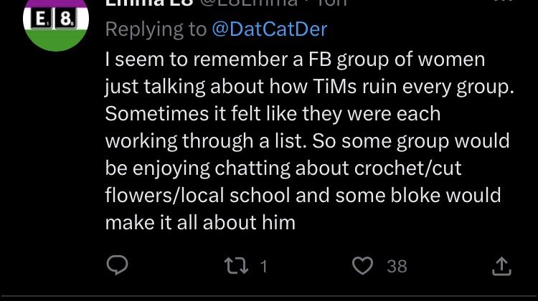Click the "Replying to" label

pos(156,29)
